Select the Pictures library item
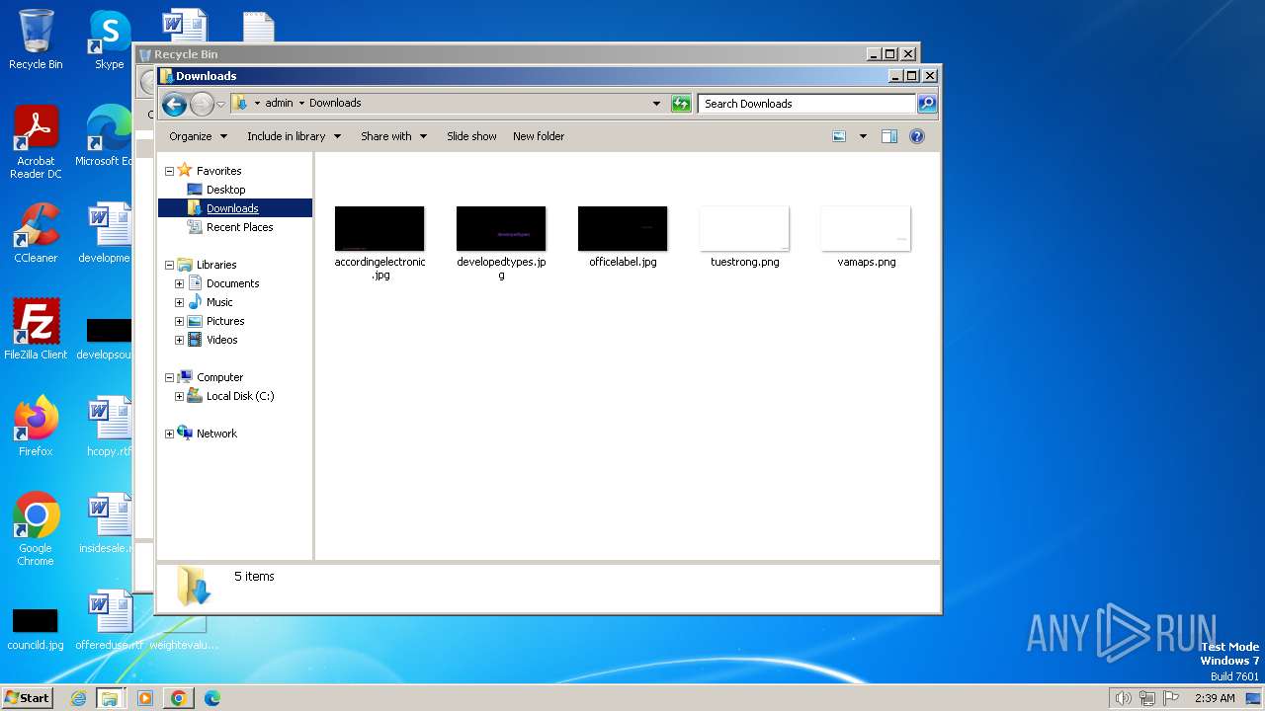 click(x=225, y=321)
